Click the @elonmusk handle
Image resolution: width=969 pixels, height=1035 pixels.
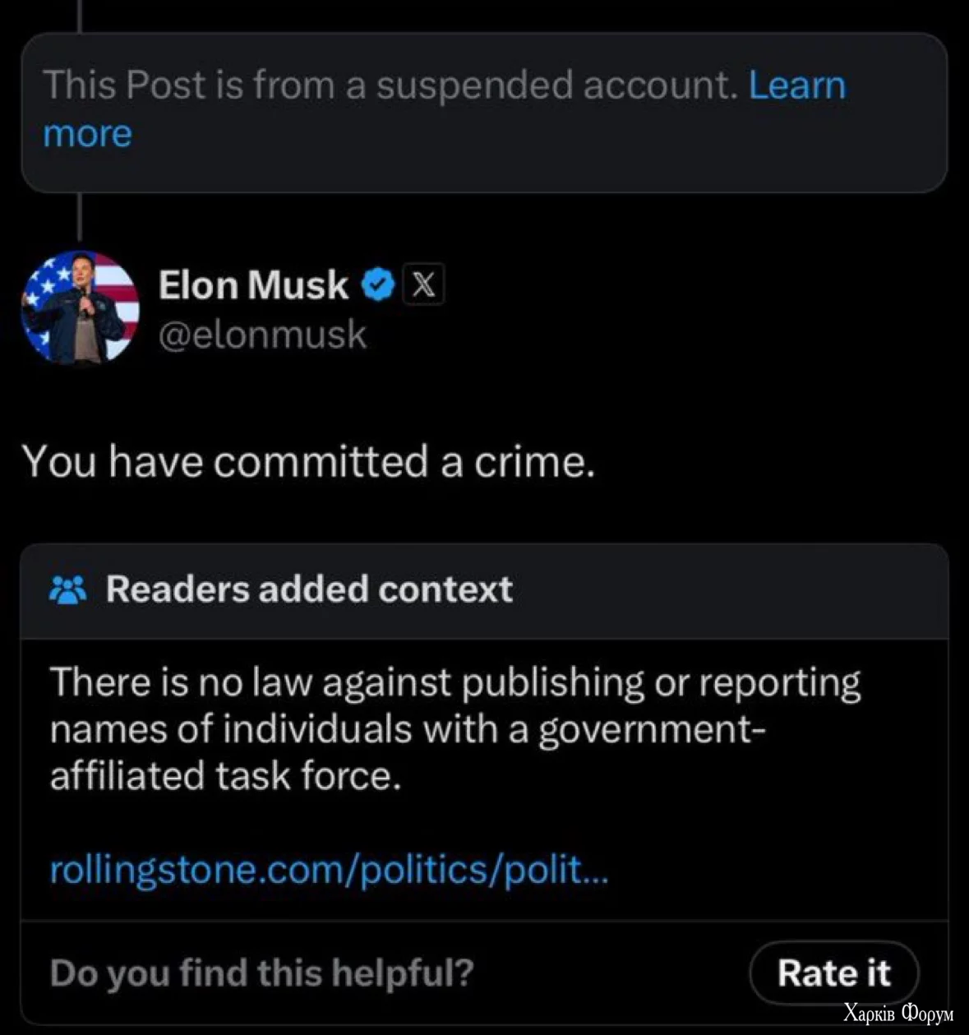(x=262, y=335)
